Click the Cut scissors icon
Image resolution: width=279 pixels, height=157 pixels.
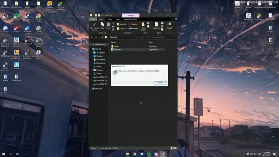pyautogui.click(x=113, y=23)
